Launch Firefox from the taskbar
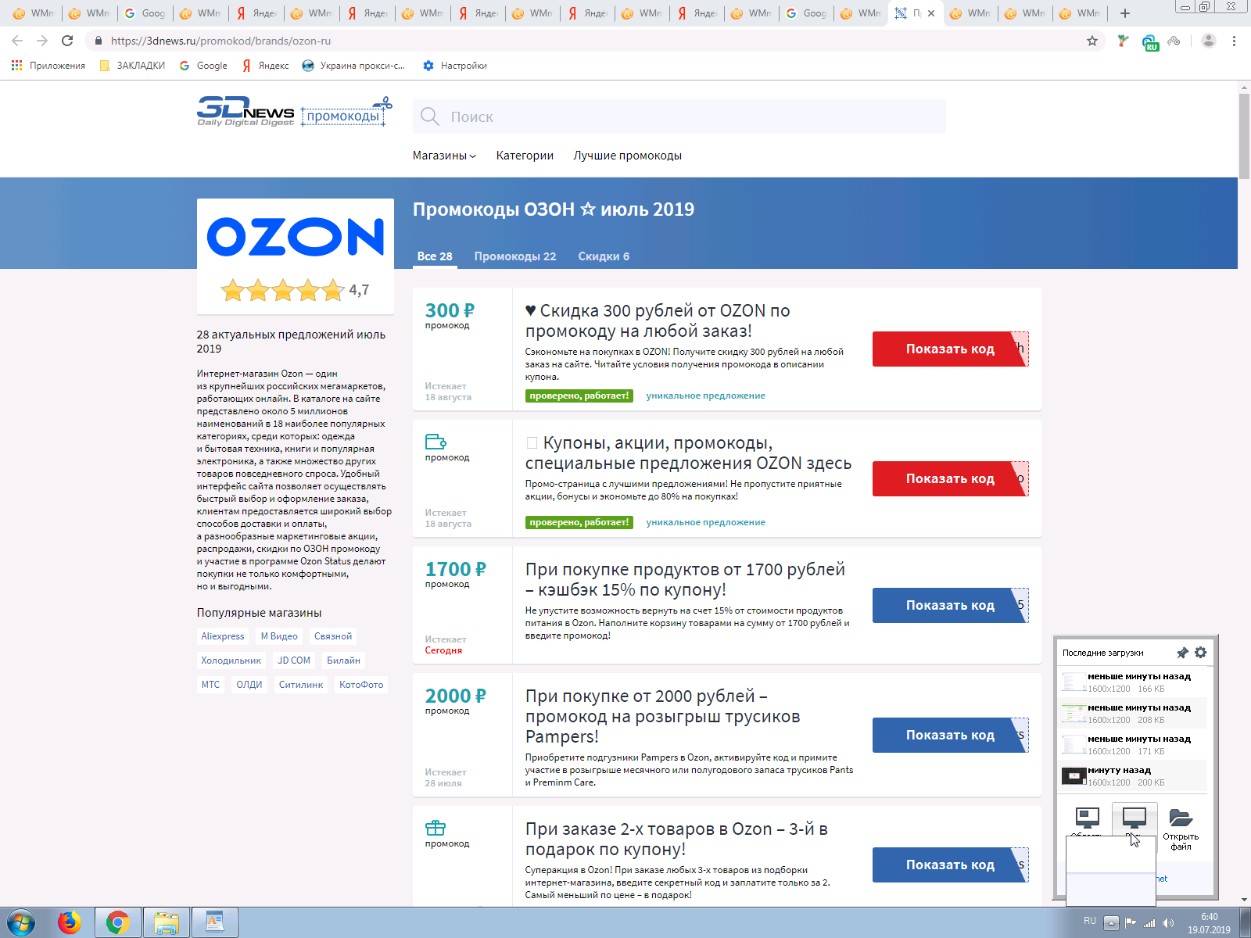The height and width of the screenshot is (938, 1251). pyautogui.click(x=70, y=923)
